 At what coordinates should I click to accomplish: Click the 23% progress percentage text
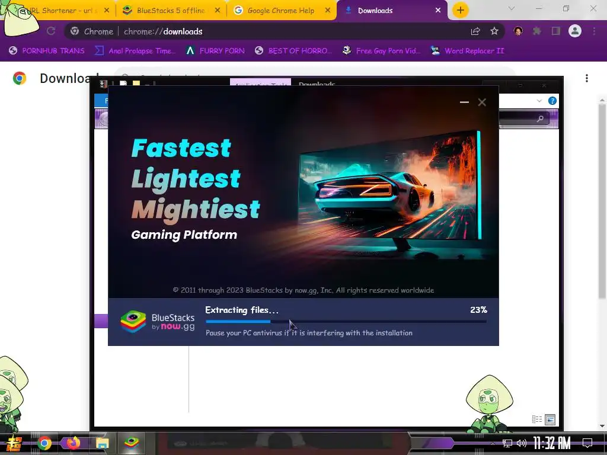pyautogui.click(x=478, y=310)
